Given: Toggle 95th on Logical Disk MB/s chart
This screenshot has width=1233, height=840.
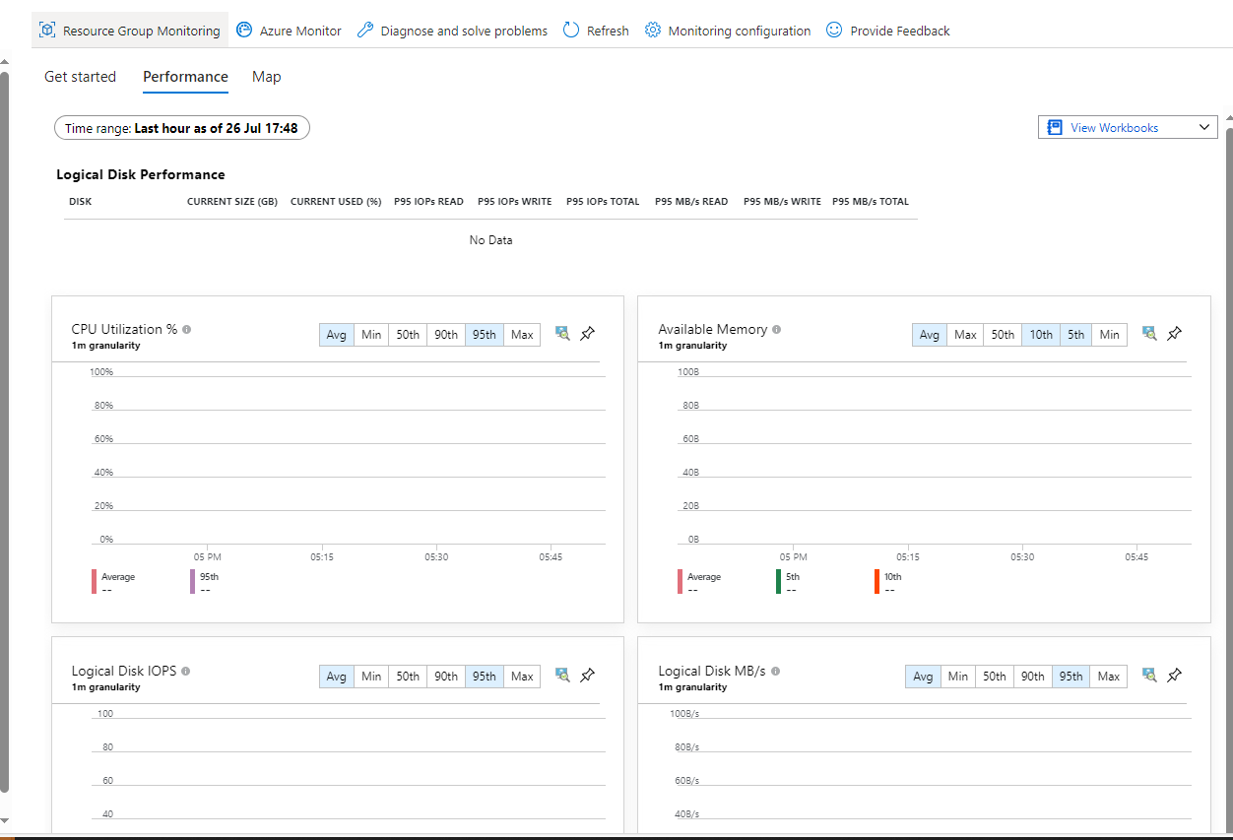Looking at the screenshot, I should coord(1071,677).
